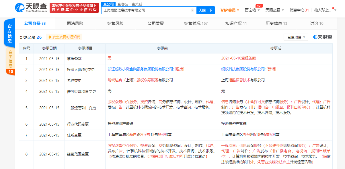Click the 天眼一下 search button
This screenshot has width=345, height=169.
(206, 10)
